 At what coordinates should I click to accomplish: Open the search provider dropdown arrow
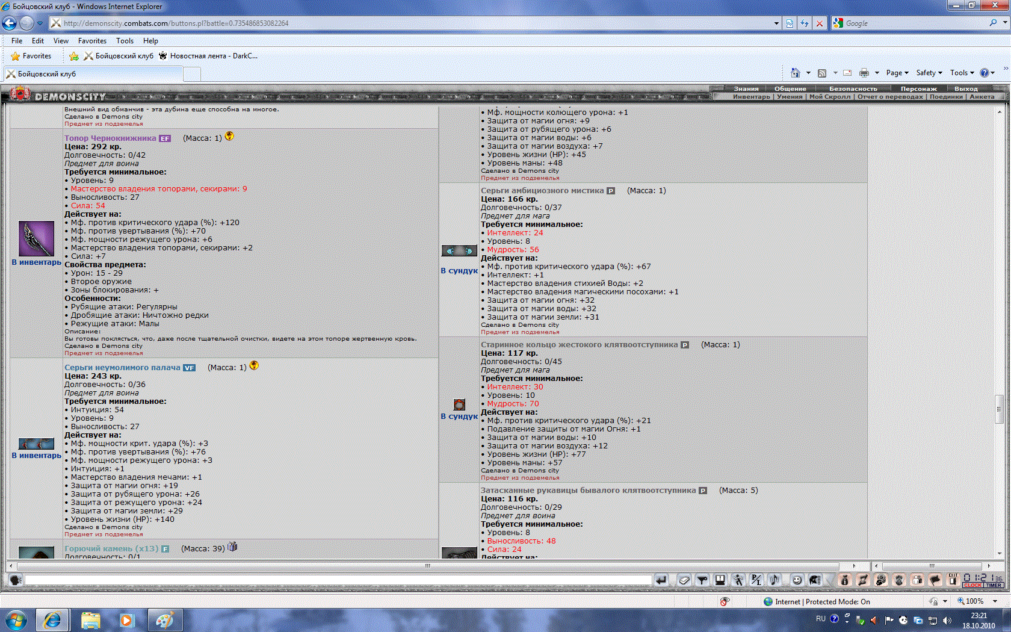(1005, 23)
